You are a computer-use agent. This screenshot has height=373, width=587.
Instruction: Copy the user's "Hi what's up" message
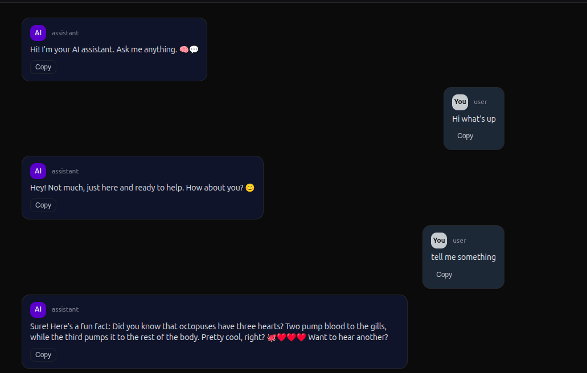pos(465,136)
